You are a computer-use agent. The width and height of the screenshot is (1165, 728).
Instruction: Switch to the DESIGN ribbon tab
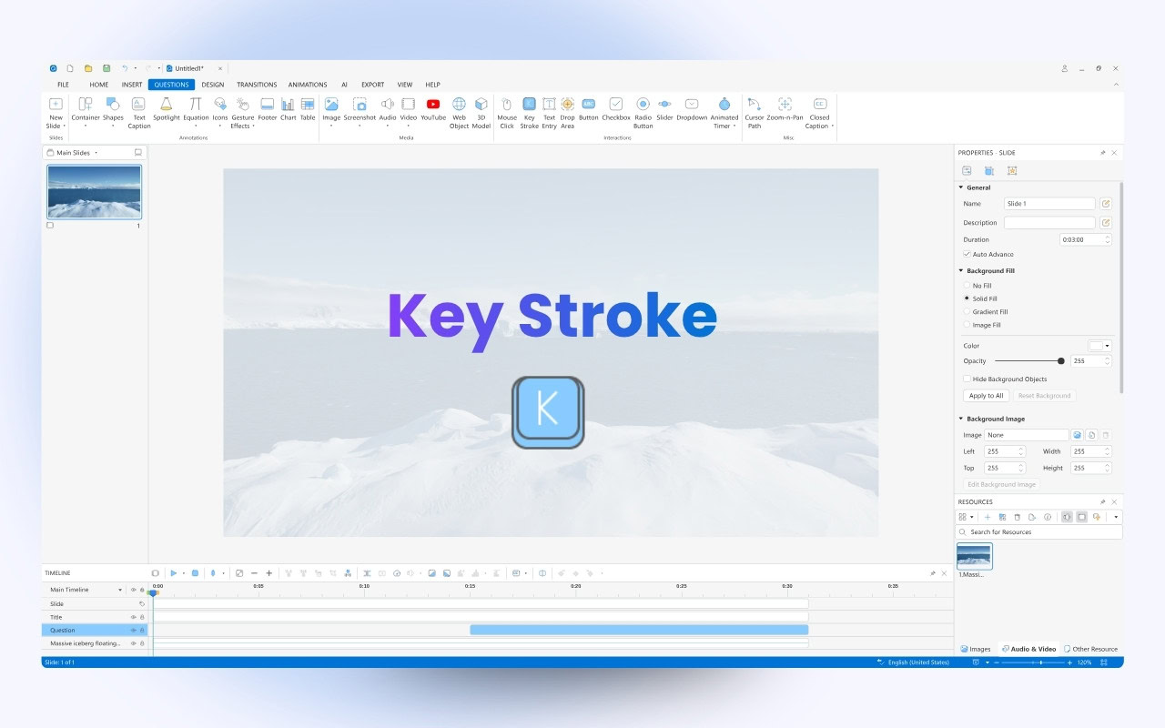[x=213, y=85]
